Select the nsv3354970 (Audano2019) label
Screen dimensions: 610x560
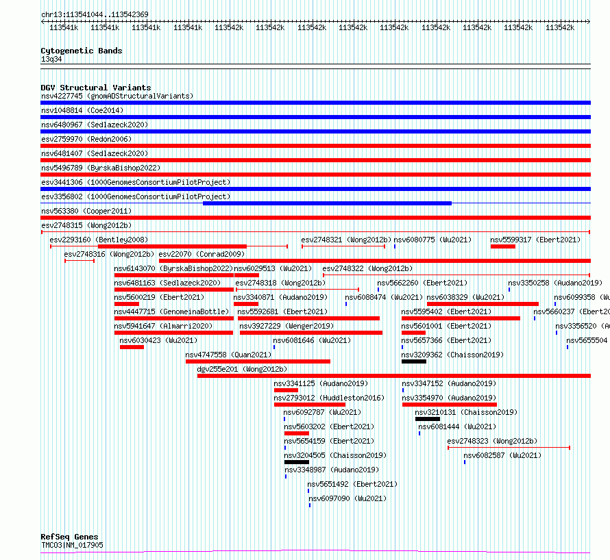click(449, 398)
